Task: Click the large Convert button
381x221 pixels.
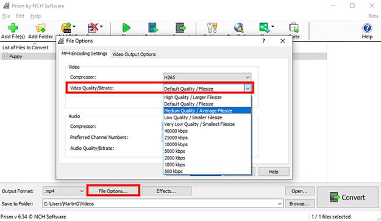Action: point(347,197)
